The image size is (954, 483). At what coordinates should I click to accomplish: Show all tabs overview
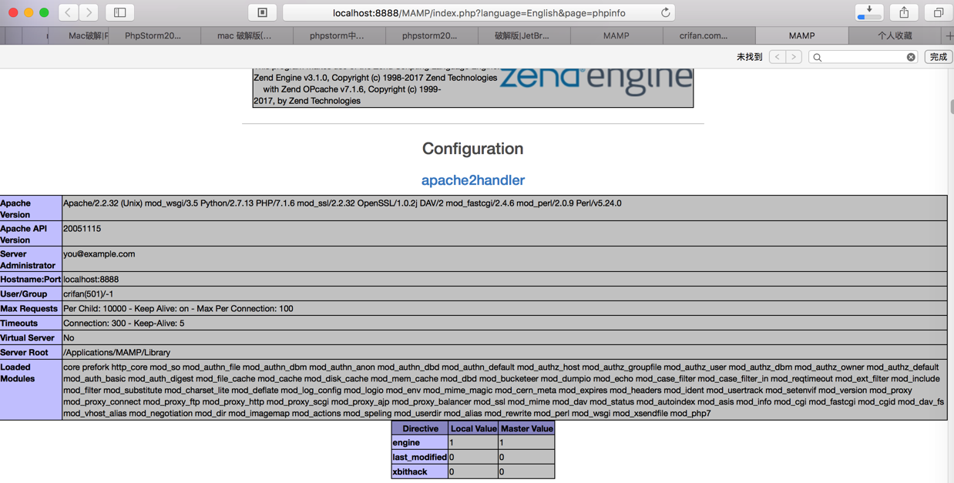938,12
